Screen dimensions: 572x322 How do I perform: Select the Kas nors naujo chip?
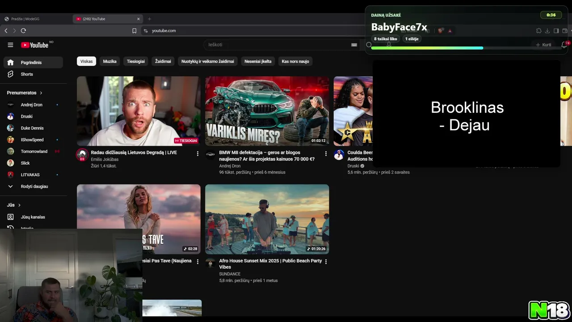(x=295, y=61)
